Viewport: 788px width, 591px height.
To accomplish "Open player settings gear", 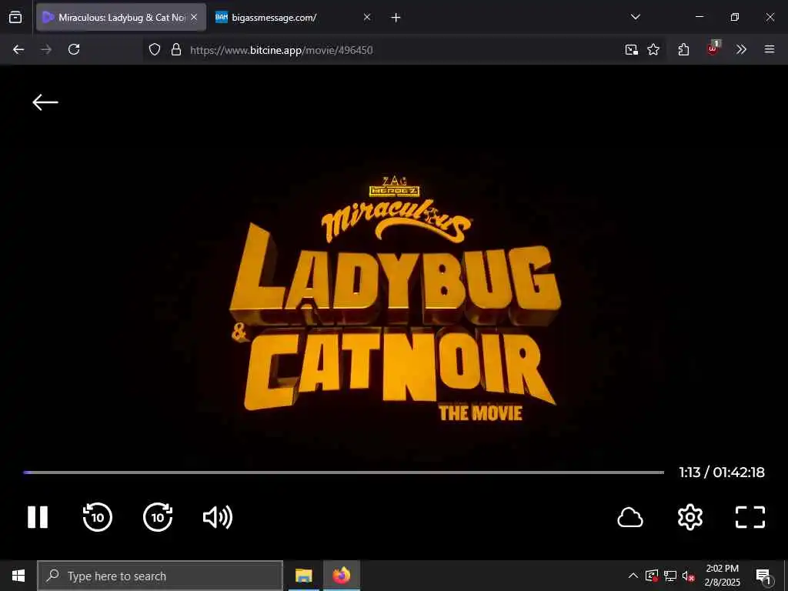I will click(x=690, y=517).
